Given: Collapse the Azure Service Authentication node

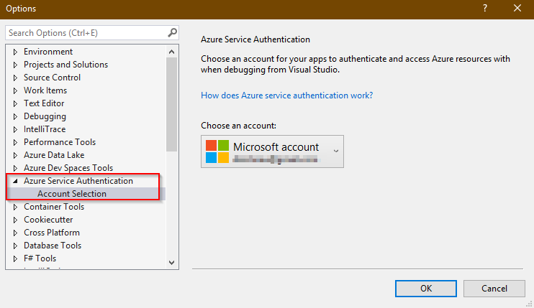Looking at the screenshot, I should [x=15, y=182].
